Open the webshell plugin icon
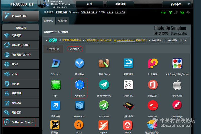The height and width of the screenshot is (134, 201). coord(153,105)
